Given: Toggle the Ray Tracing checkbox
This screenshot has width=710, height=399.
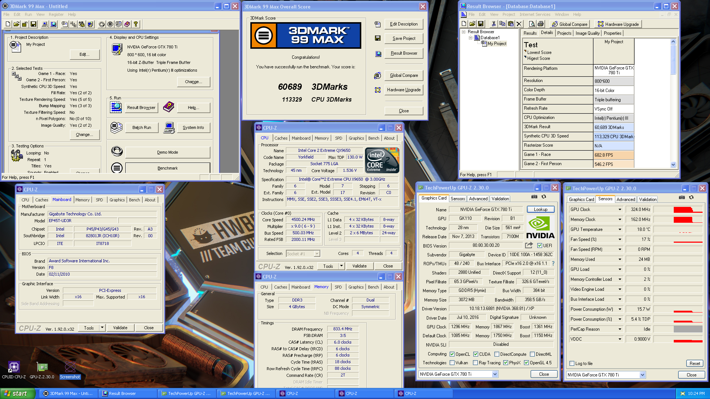Looking at the screenshot, I should pyautogui.click(x=475, y=363).
